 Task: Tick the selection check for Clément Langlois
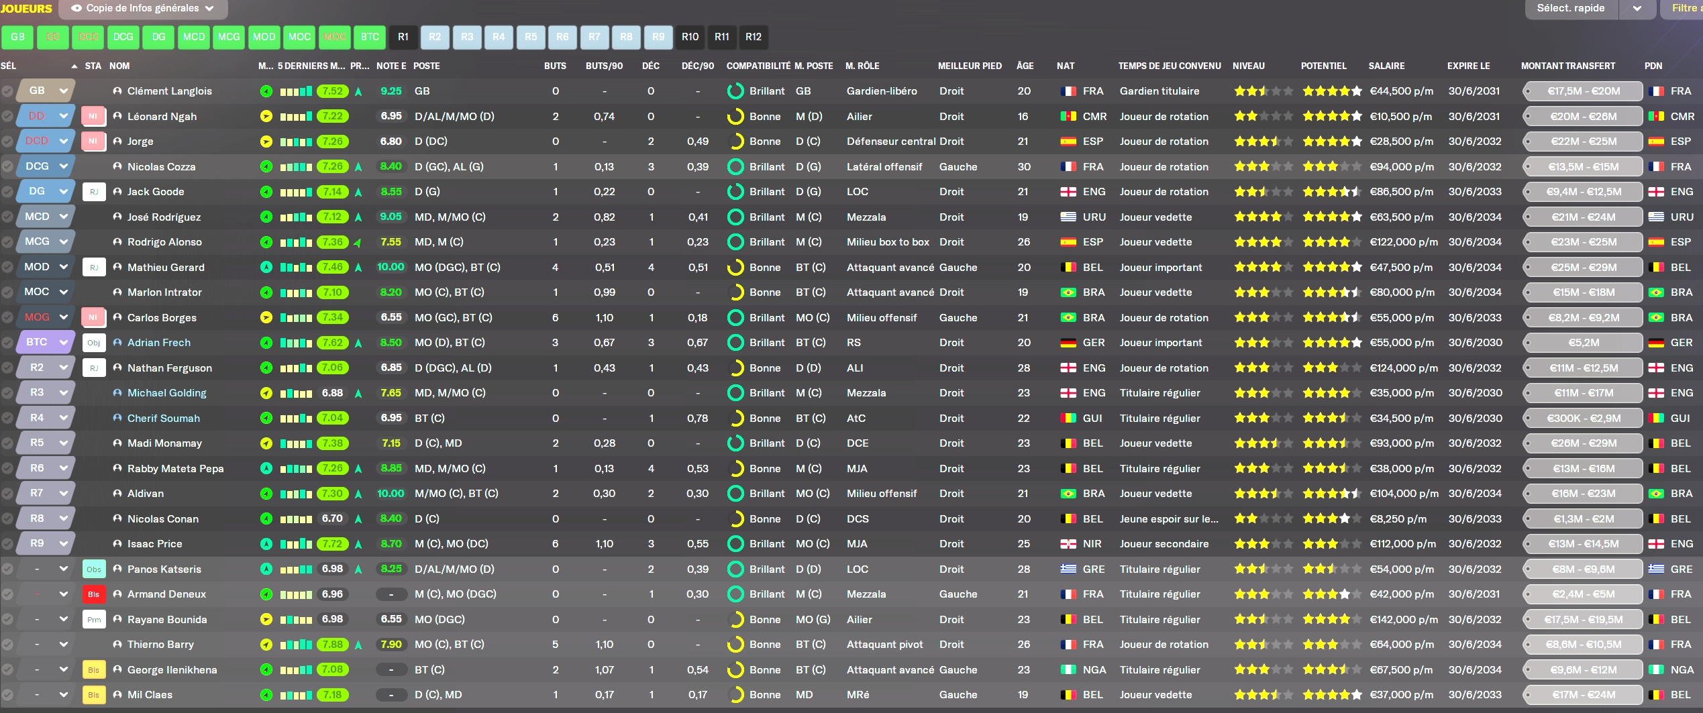(7, 91)
